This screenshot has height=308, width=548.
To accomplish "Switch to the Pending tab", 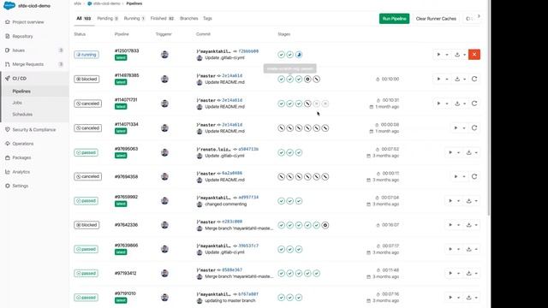I will click(108, 19).
